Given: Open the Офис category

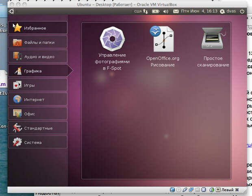Looking at the screenshot, I should pos(38,113).
